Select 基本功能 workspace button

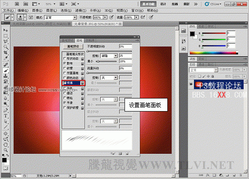pyautogui.click(x=148, y=4)
